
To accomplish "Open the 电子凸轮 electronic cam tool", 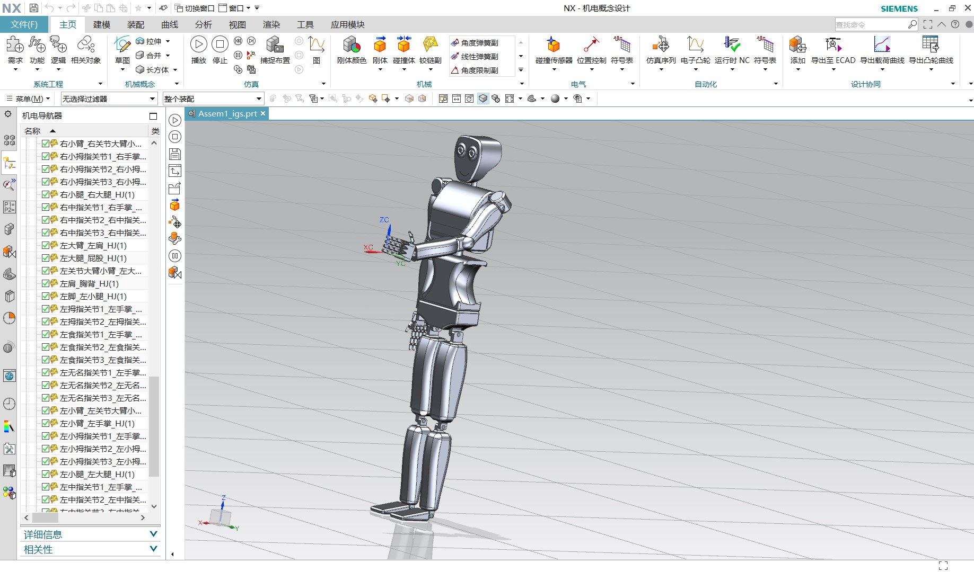I will (x=695, y=44).
